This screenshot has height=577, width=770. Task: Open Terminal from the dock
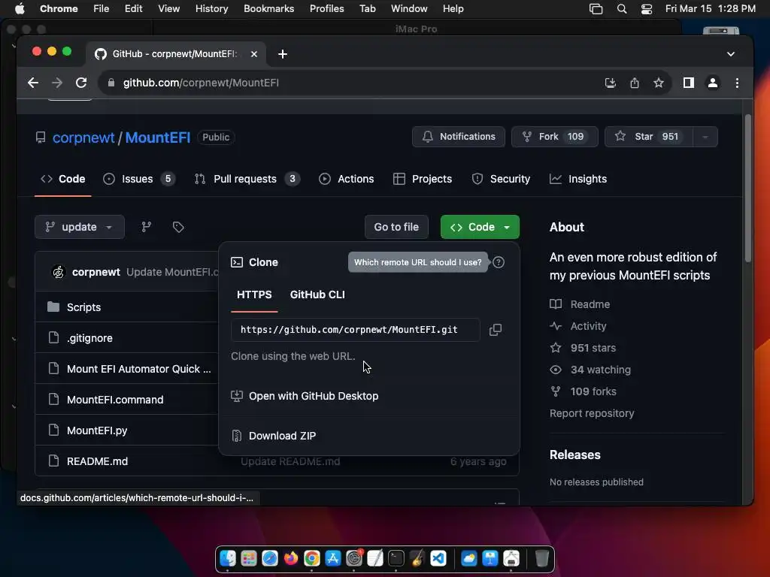tap(396, 558)
